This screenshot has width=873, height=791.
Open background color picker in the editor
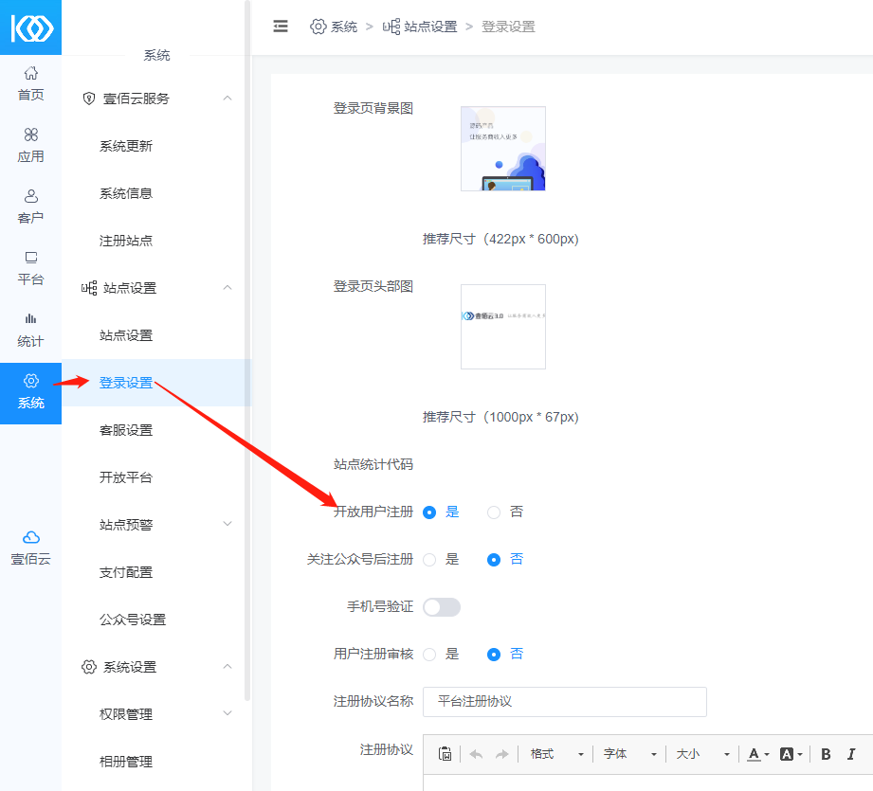(x=791, y=754)
